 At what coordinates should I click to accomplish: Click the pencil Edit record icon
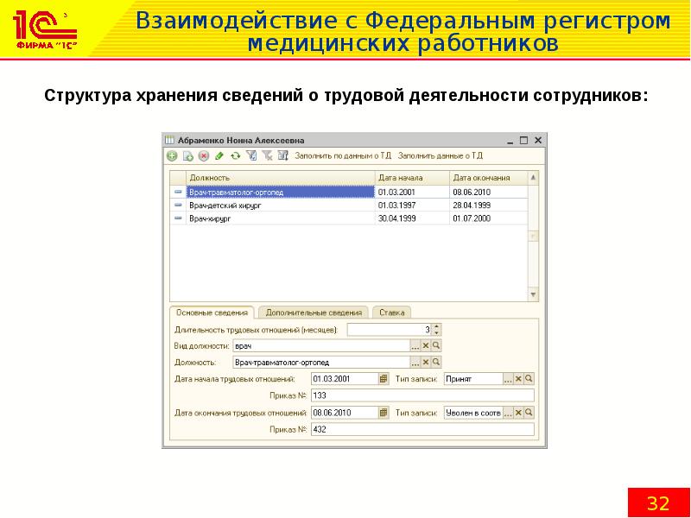(x=219, y=156)
